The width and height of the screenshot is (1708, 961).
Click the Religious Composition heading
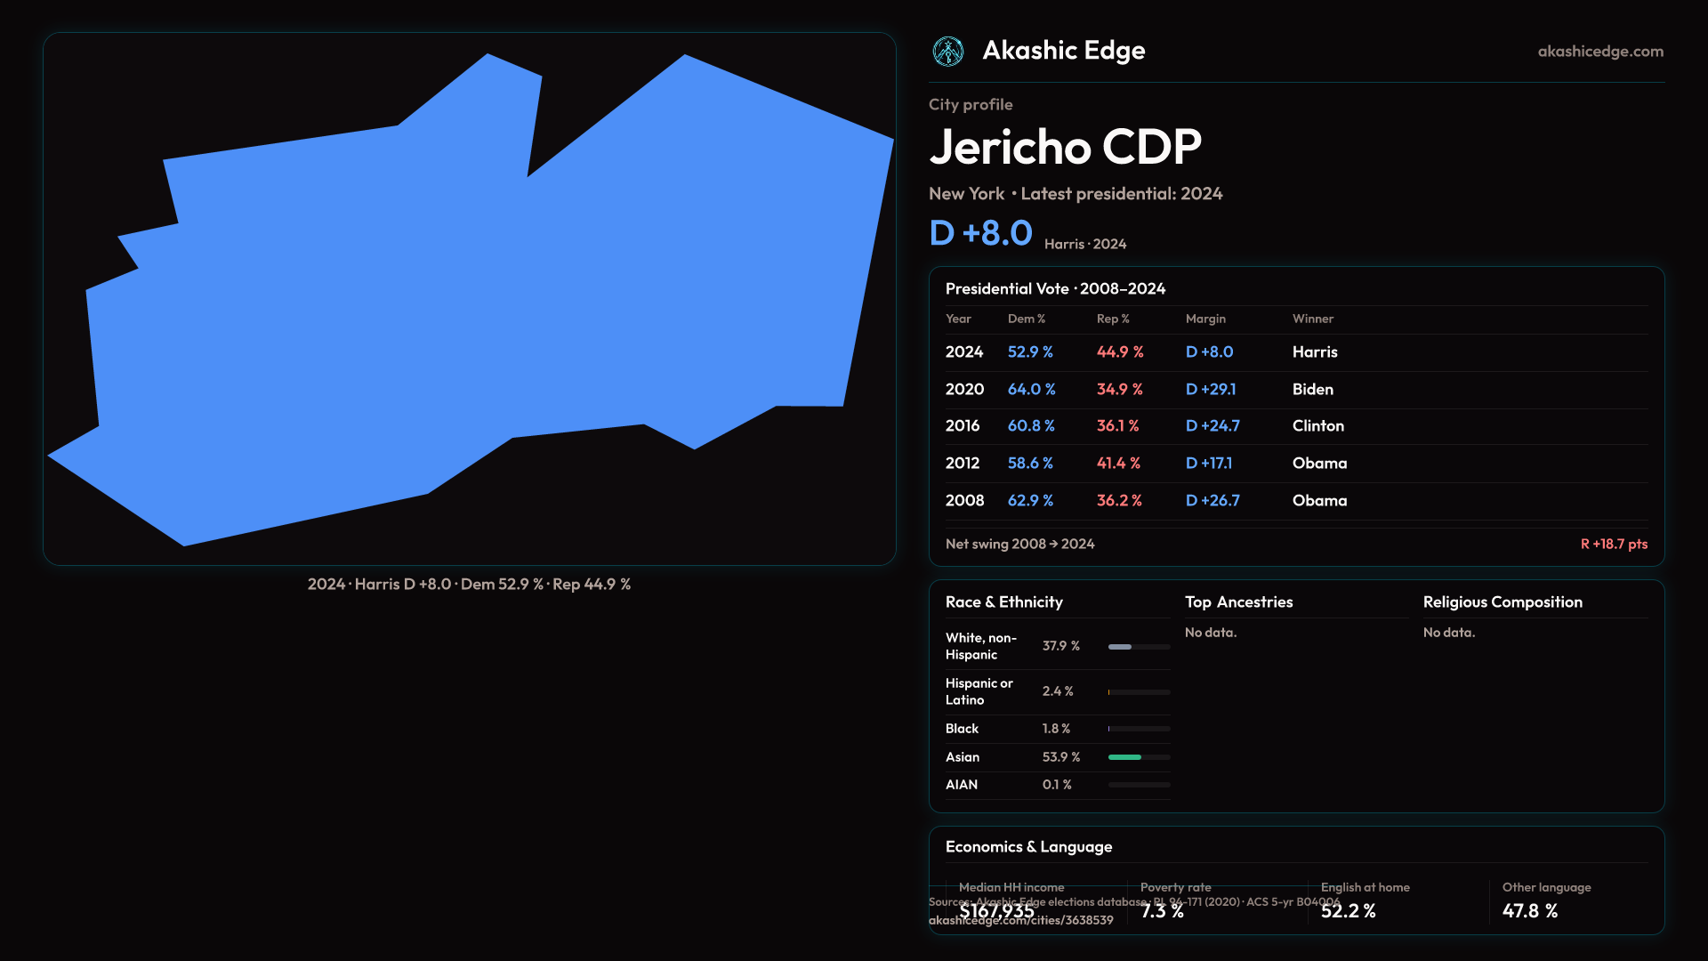(1502, 602)
